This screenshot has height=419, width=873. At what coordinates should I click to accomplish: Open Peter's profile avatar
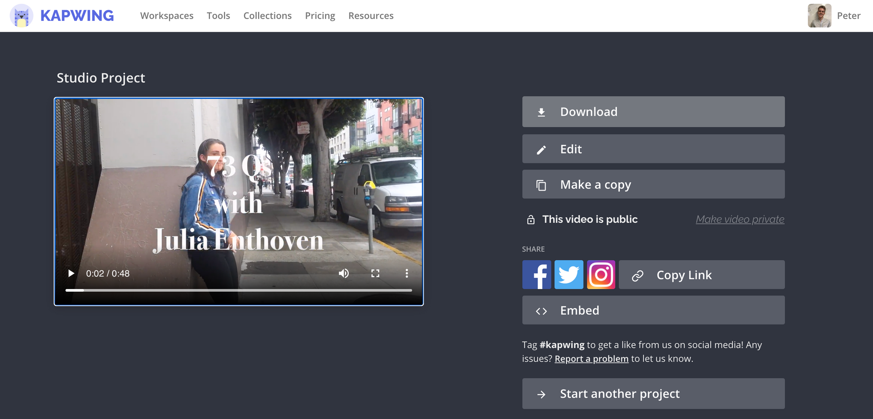coord(819,16)
